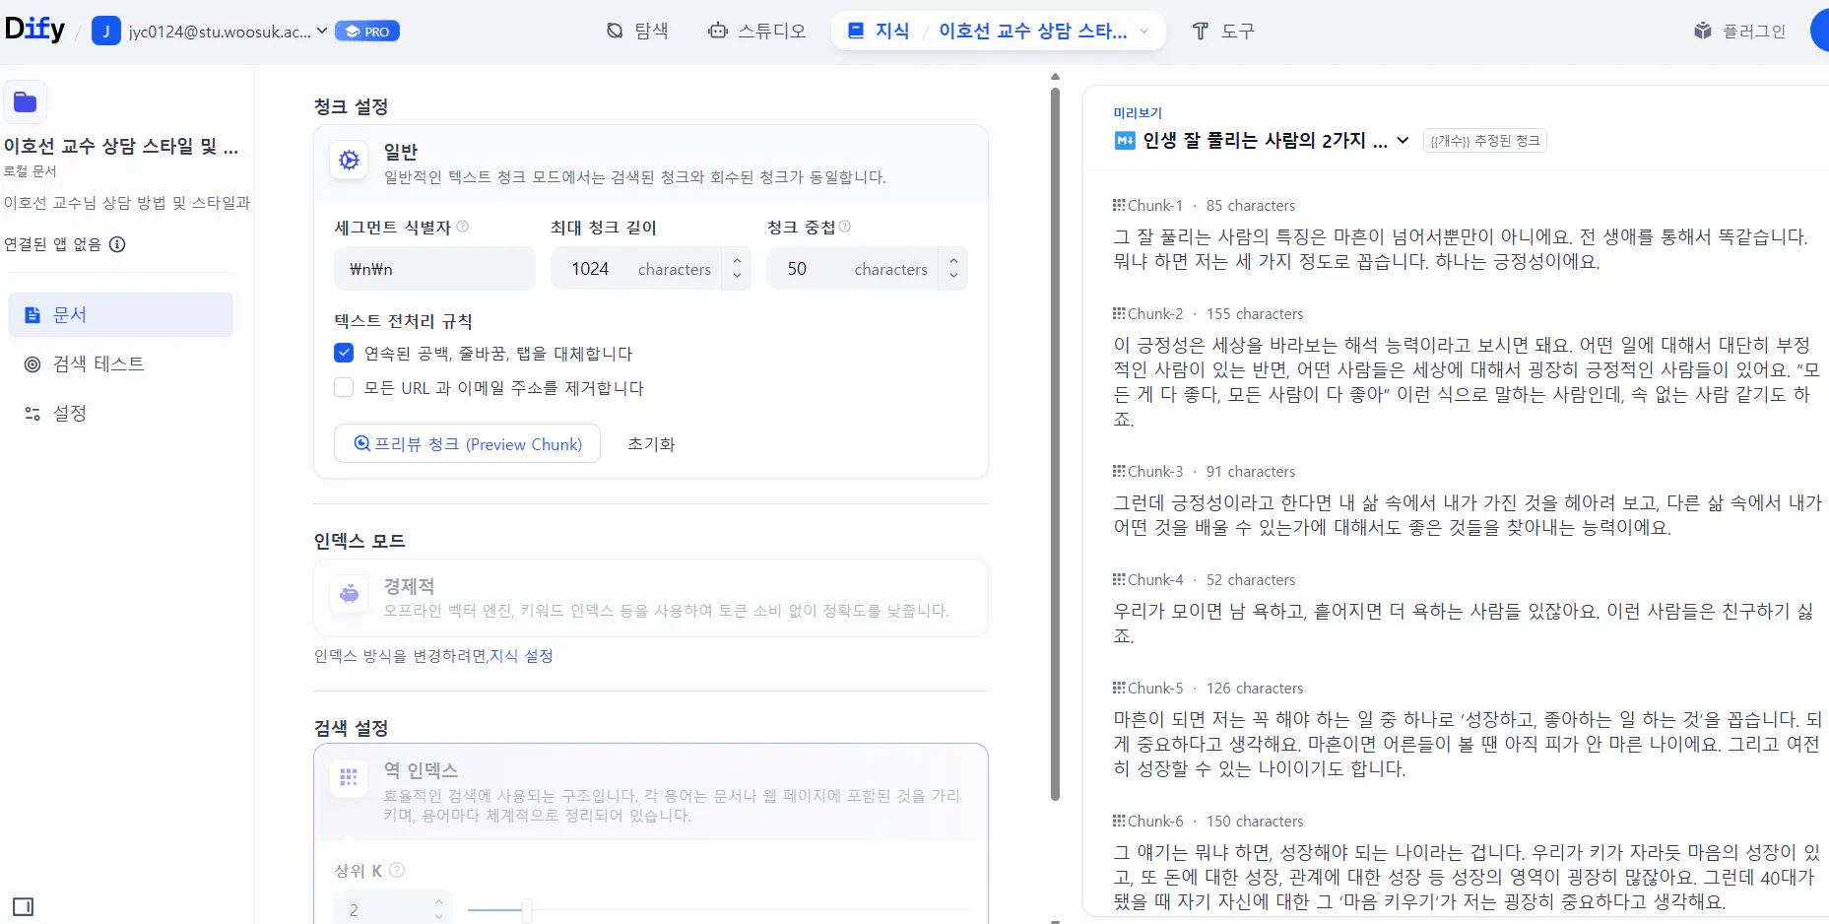Increase 최대 청크 길이 with the up stepper
Image resolution: width=1829 pixels, height=924 pixels.
736,261
